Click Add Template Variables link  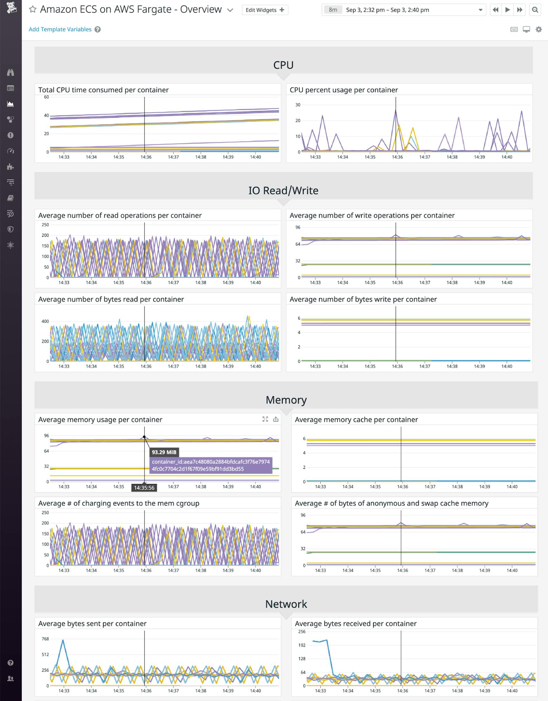coord(60,29)
